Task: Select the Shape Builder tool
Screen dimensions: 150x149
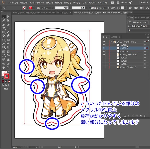Action: tap(4, 47)
